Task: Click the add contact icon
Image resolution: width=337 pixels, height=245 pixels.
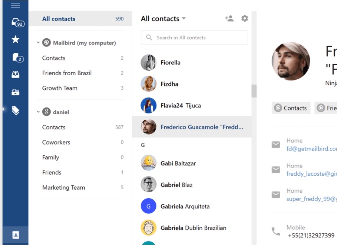Action: (x=229, y=19)
